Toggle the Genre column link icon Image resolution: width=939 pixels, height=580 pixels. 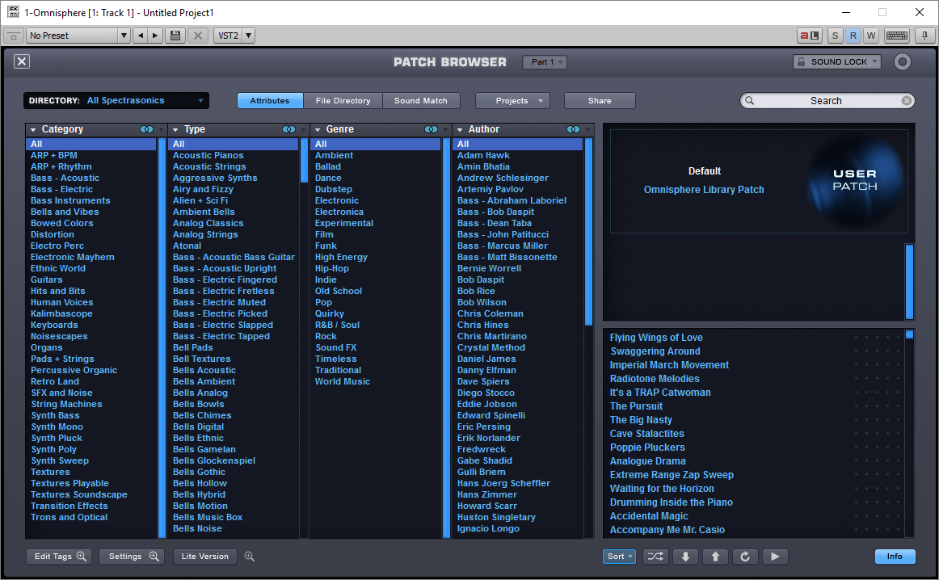pyautogui.click(x=431, y=129)
